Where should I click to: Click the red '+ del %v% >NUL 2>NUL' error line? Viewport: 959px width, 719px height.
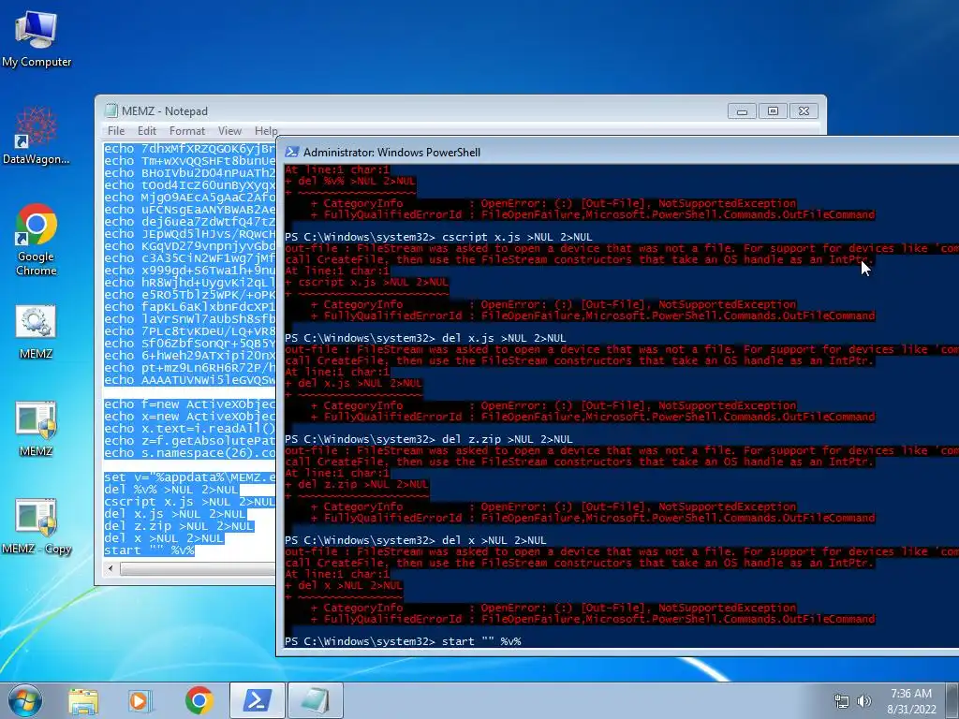(350, 181)
